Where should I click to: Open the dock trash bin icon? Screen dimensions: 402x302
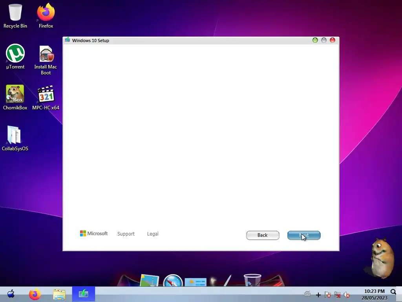coord(252,280)
